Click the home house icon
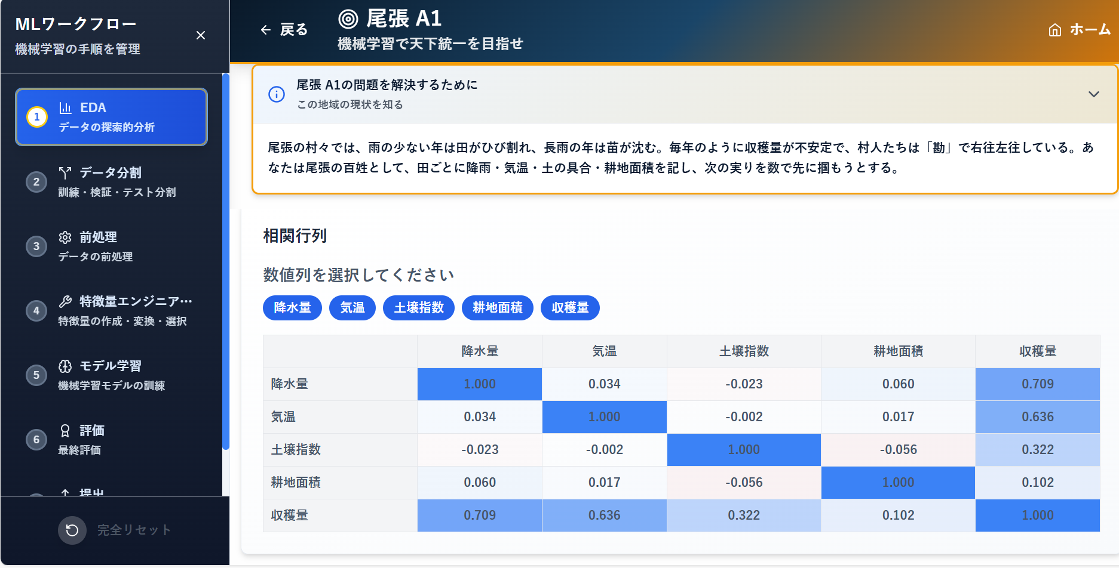 click(1055, 30)
